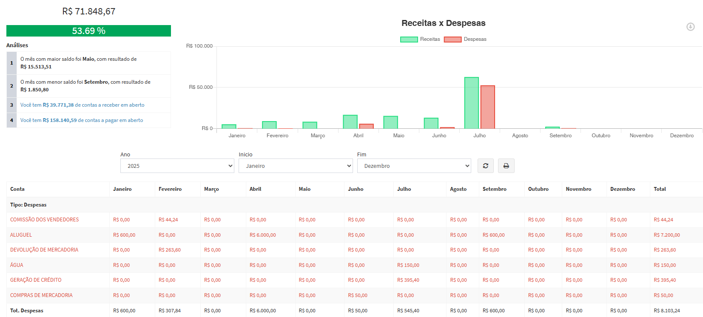Click the chart download icon

click(x=690, y=27)
